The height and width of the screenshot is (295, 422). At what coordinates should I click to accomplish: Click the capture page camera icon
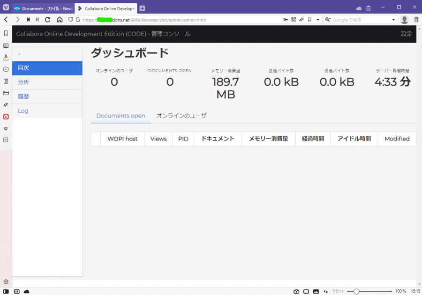[296, 291]
